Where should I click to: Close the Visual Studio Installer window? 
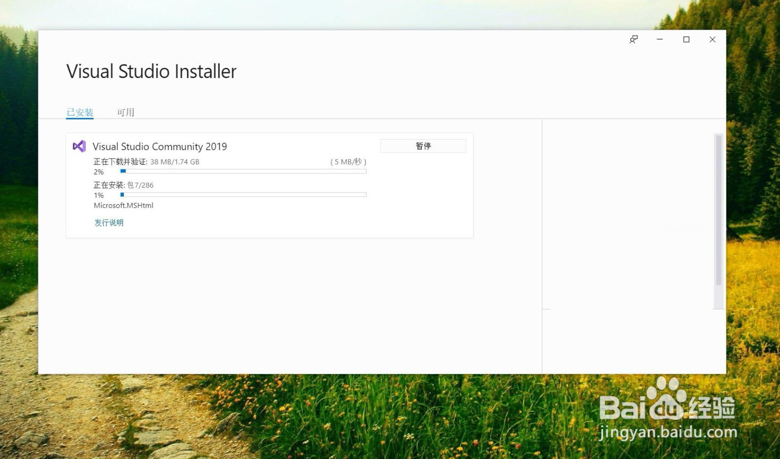713,40
